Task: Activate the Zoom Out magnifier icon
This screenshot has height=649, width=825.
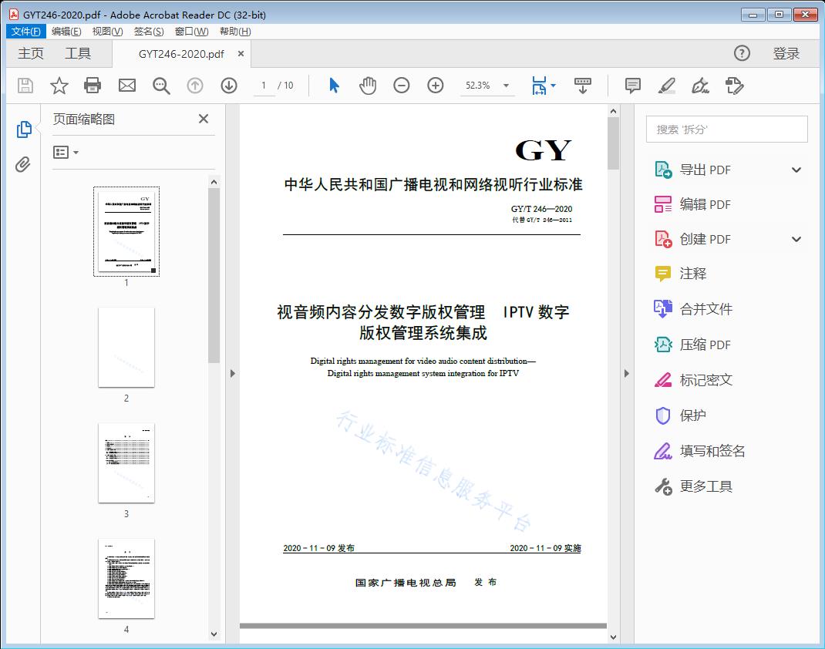Action: [401, 86]
